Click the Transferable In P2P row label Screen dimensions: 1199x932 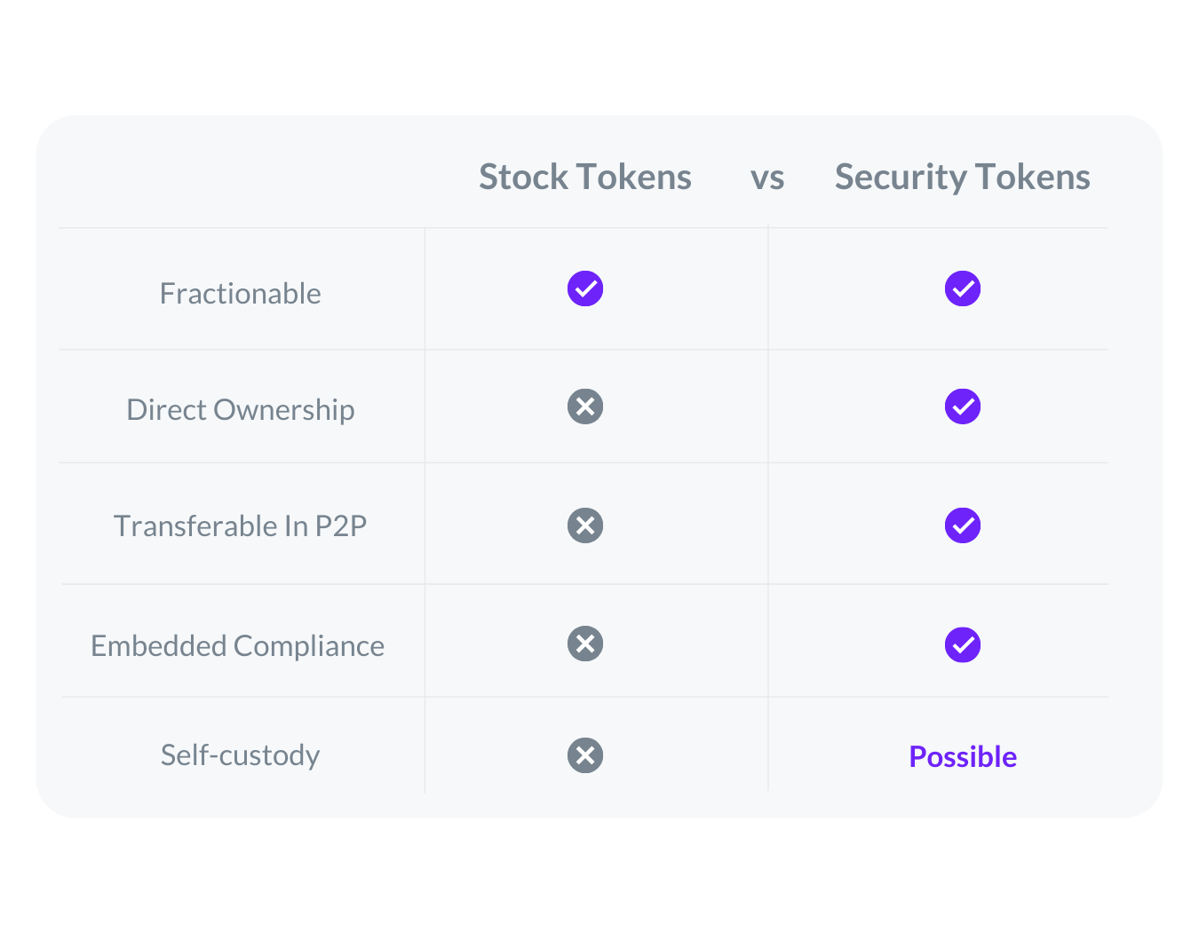coord(240,525)
